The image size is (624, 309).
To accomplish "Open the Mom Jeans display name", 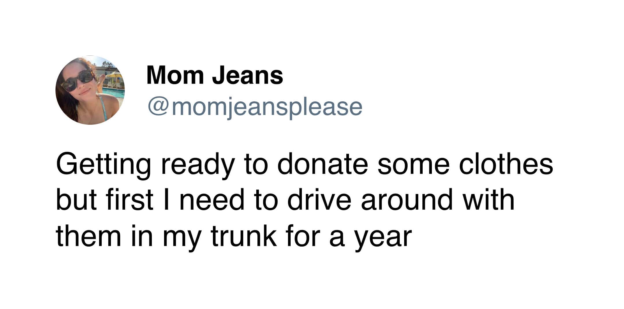I will tap(215, 75).
